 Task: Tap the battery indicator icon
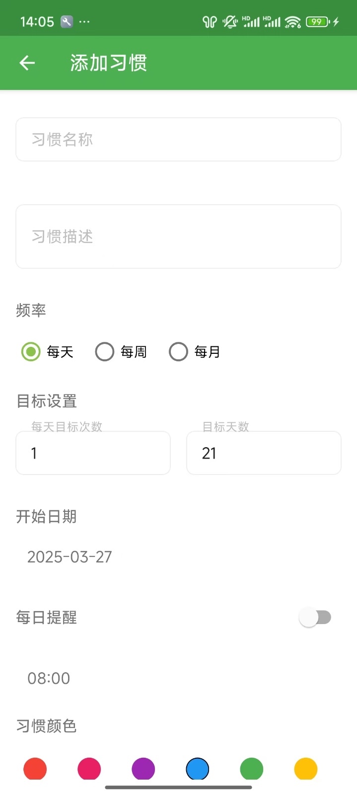pyautogui.click(x=317, y=22)
